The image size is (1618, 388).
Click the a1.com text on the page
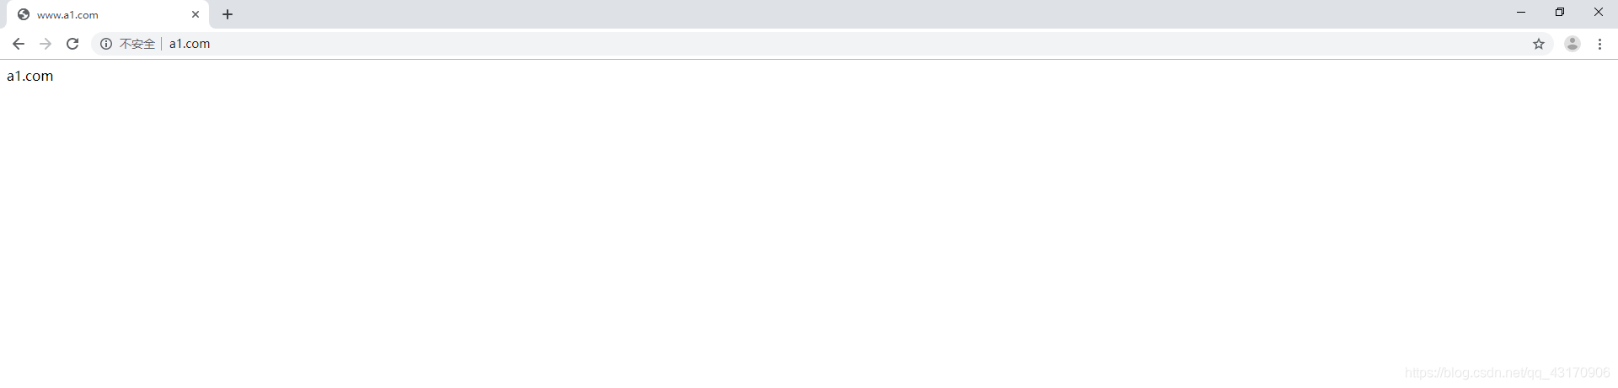coord(30,76)
